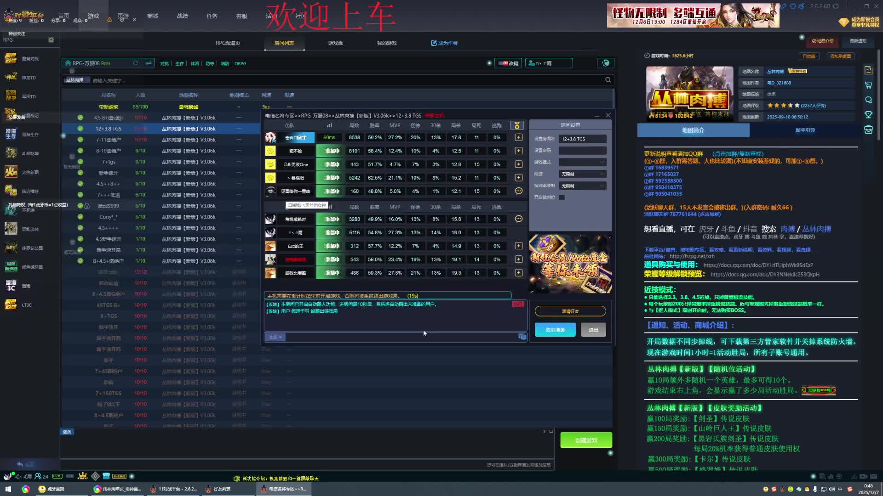
Task: Click the globe icon near room filter
Action: [606, 63]
